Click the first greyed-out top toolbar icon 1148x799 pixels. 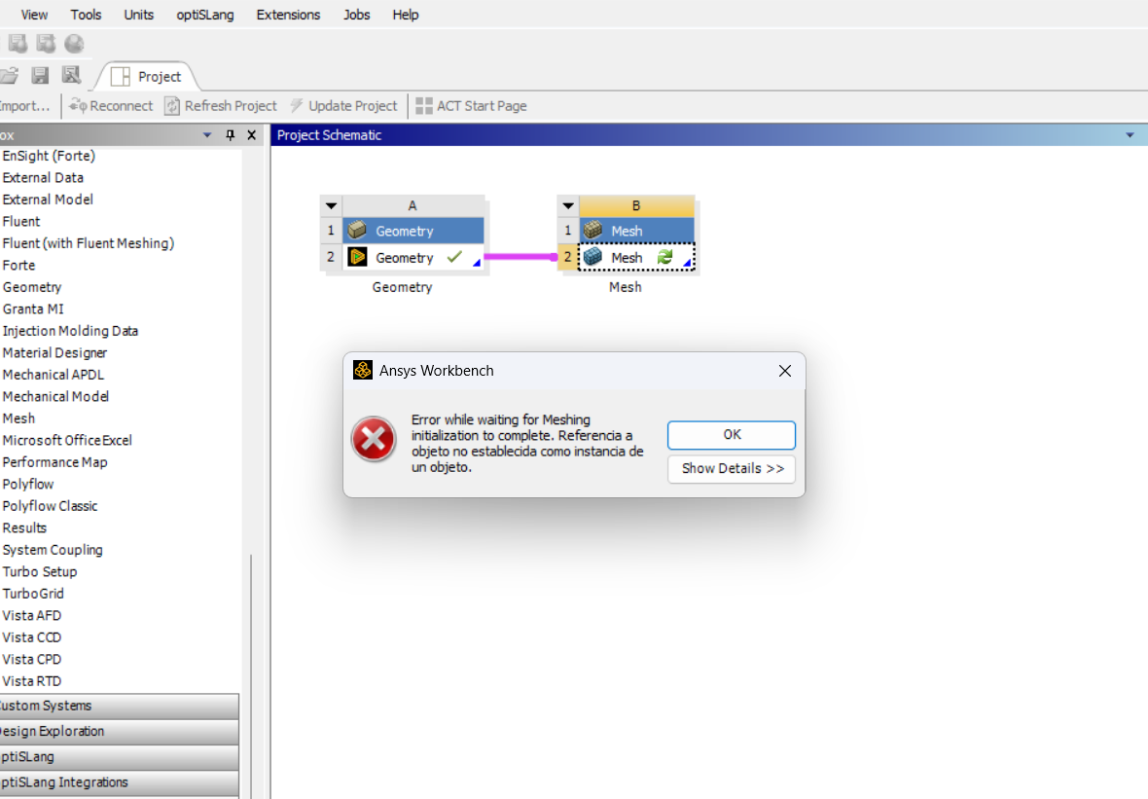[18, 44]
